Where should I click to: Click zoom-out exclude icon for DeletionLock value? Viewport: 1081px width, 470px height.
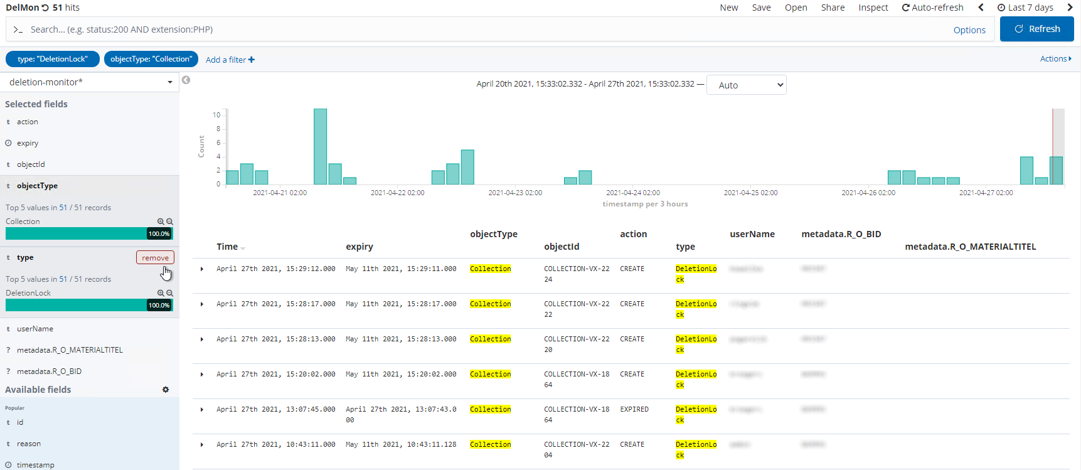[x=169, y=293]
